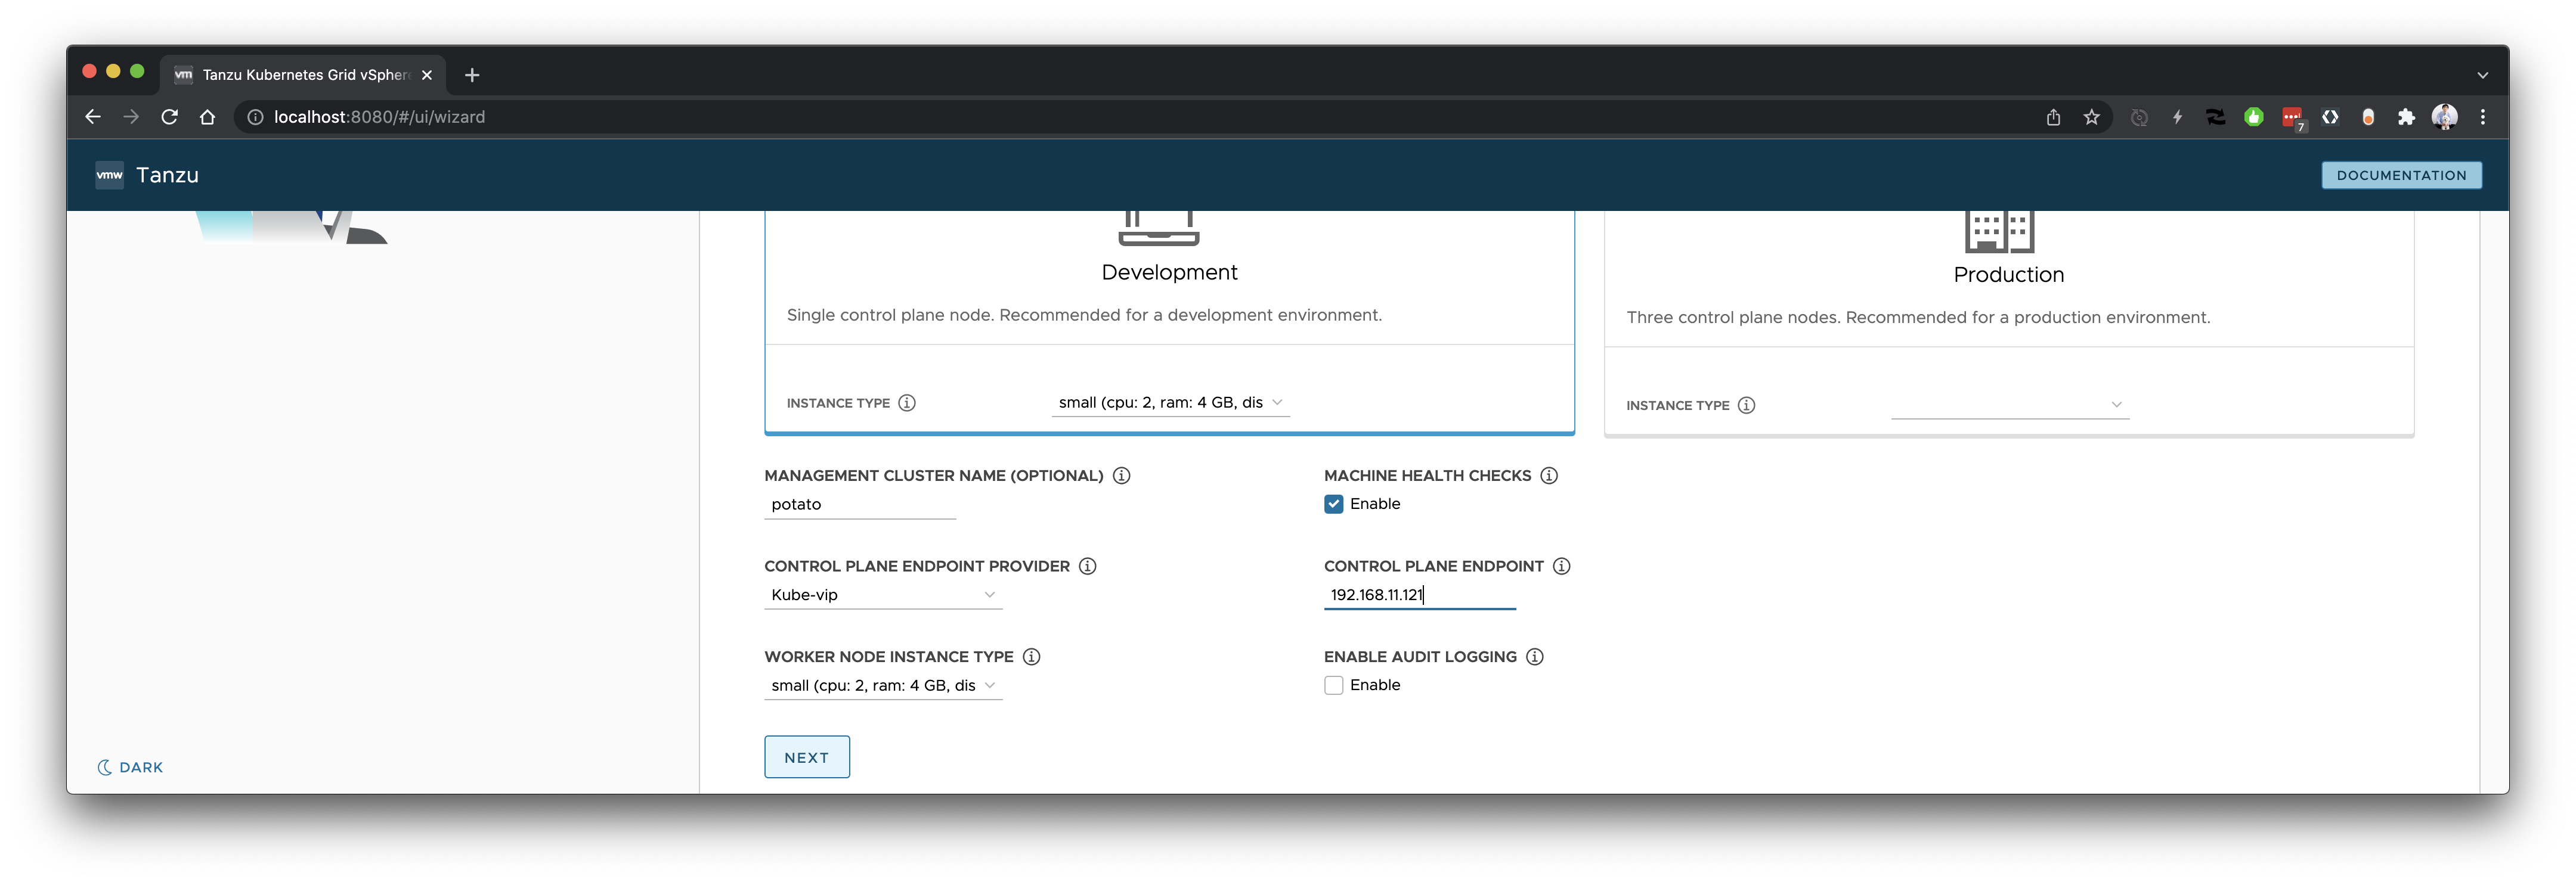Bookmark this page with the star icon
Viewport: 2576px width, 882px height.
point(2091,117)
